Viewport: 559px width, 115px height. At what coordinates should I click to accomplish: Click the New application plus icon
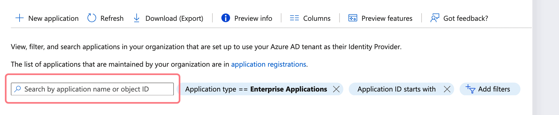click(20, 18)
